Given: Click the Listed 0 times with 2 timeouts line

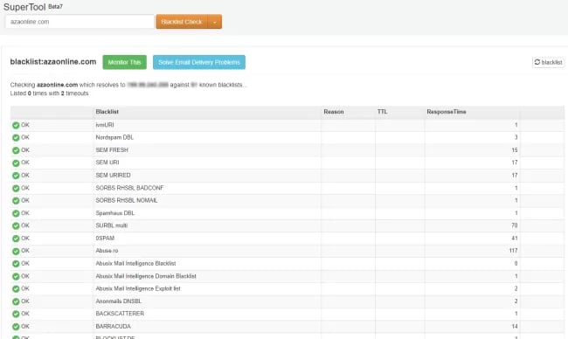Looking at the screenshot, I should click(49, 93).
